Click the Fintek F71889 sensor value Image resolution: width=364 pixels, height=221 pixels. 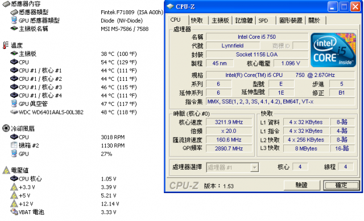click(132, 13)
